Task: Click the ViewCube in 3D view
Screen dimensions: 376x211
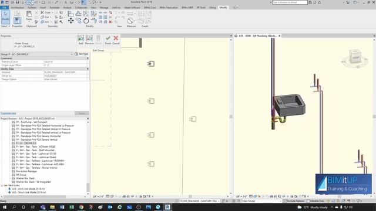Action: click(x=355, y=57)
